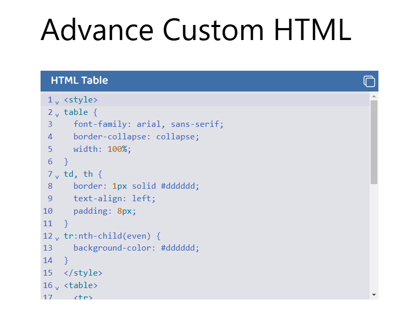Viewport: 407px width, 313px height.
Task: Place cursor on the width: 100% line
Action: [x=102, y=149]
